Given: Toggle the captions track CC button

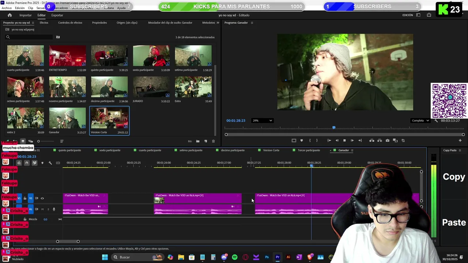Looking at the screenshot, I should click(58, 163).
